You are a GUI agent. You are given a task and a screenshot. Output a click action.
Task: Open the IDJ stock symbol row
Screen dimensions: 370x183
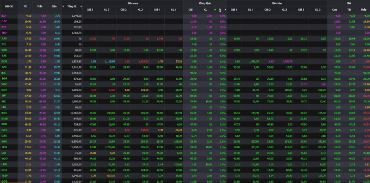coord(3,16)
